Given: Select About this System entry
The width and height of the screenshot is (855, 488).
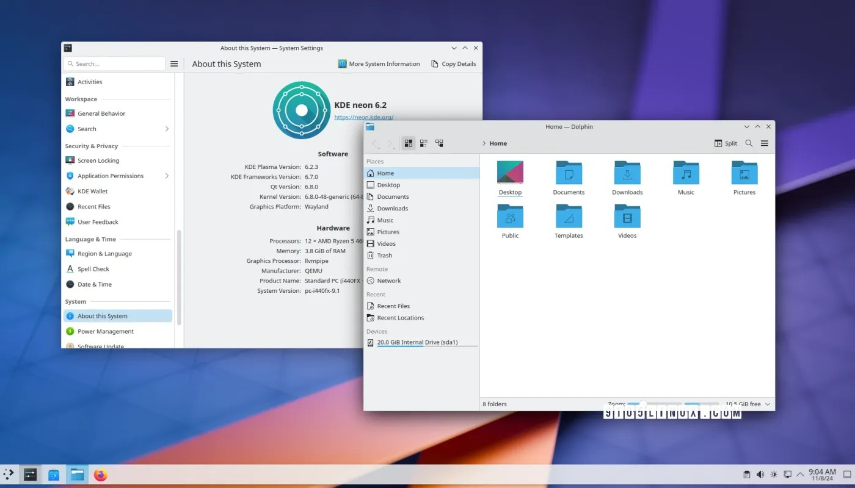Looking at the screenshot, I should (x=117, y=316).
